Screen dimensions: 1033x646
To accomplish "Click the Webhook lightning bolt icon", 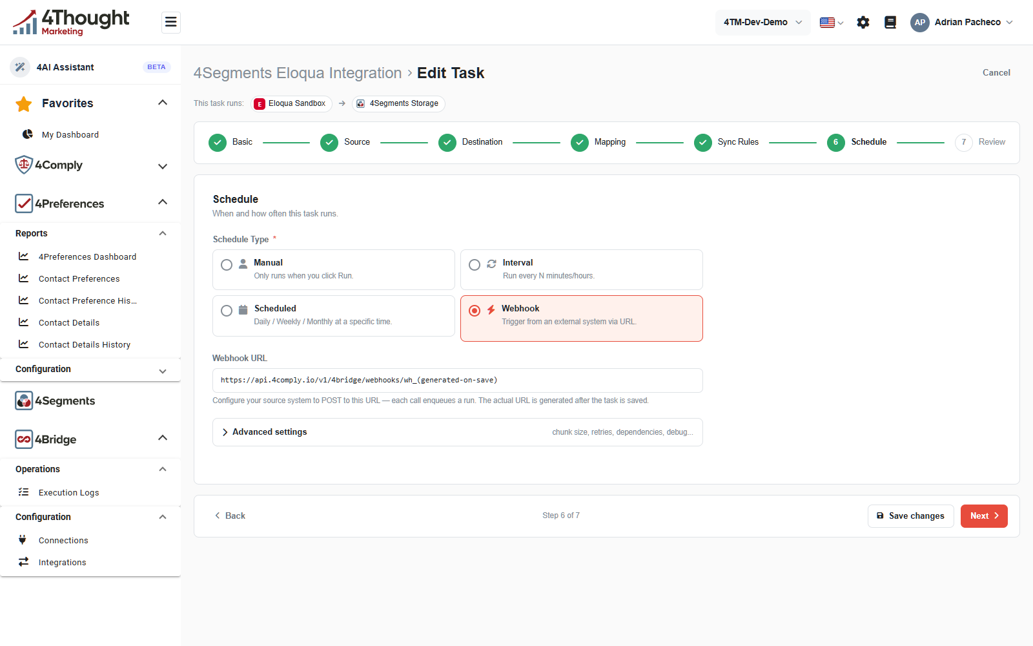I will [491, 310].
